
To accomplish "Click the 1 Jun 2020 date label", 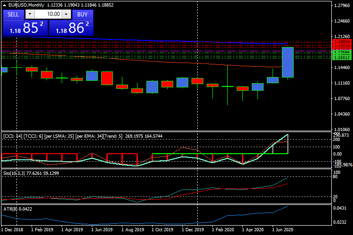I will point(283,230).
